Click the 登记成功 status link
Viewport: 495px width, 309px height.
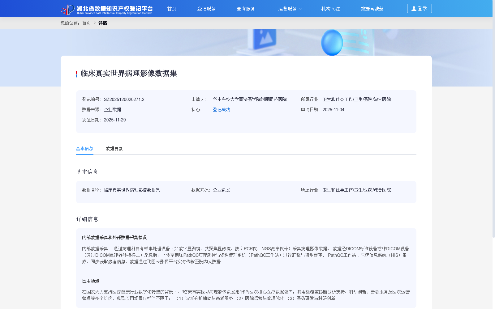coord(222,110)
